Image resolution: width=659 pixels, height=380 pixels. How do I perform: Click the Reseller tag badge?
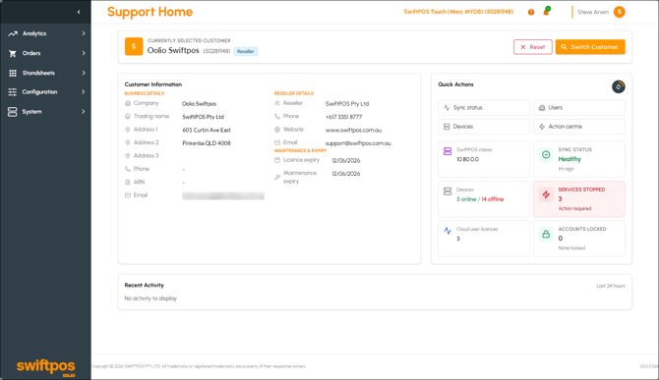246,52
